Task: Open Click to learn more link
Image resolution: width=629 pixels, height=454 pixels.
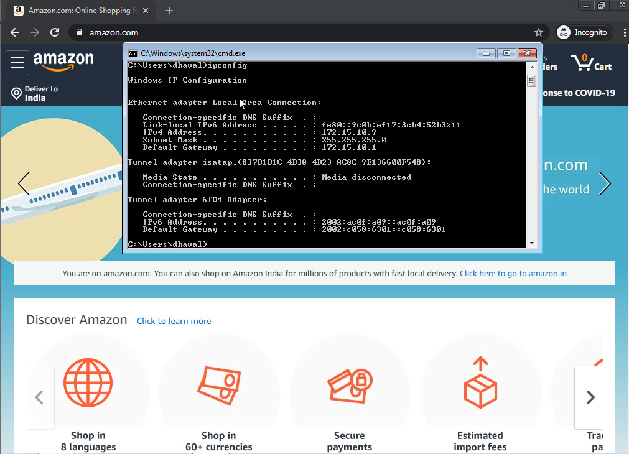Action: (174, 322)
